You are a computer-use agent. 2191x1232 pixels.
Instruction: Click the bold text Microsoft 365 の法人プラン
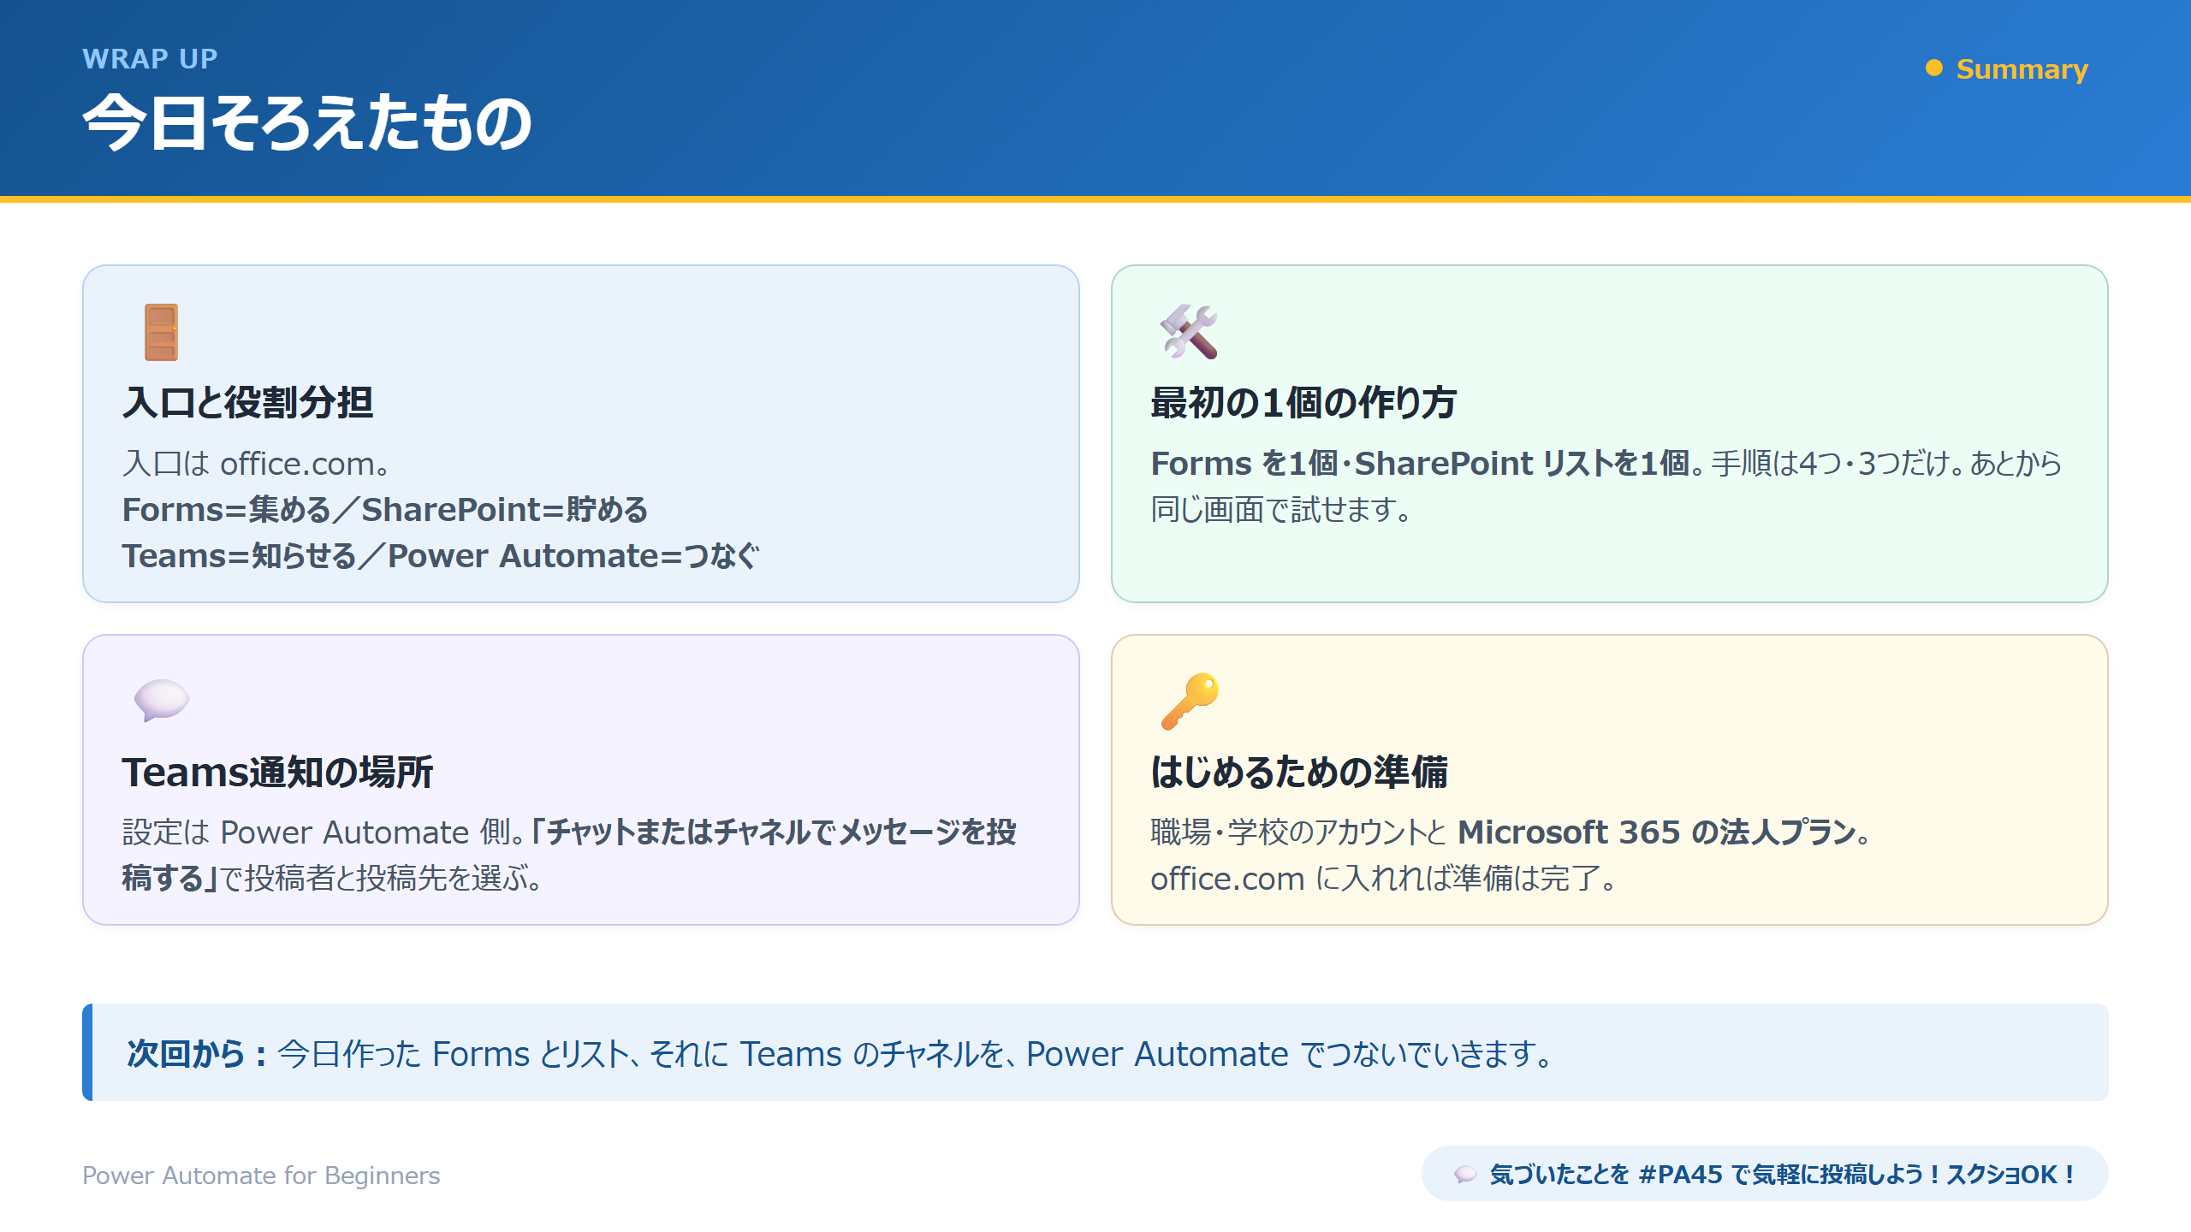click(1658, 832)
